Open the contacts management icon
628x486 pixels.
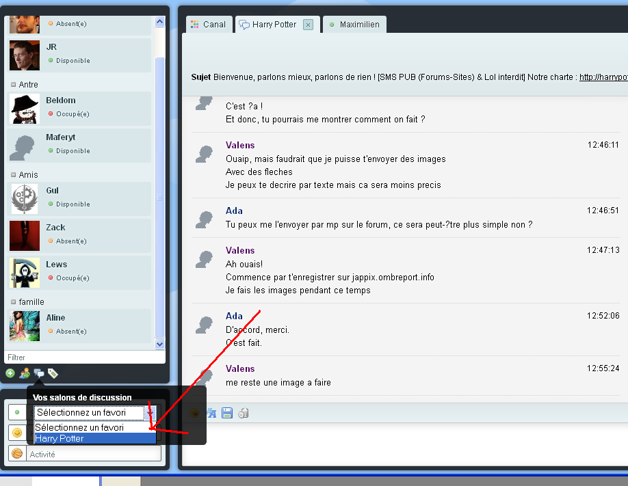(x=25, y=373)
